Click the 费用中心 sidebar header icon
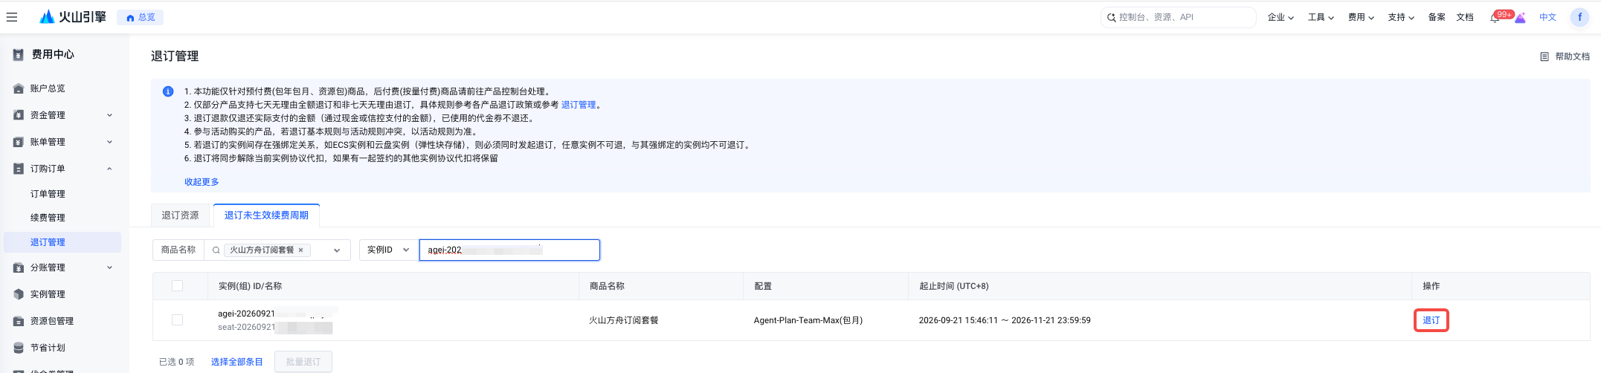The height and width of the screenshot is (373, 1601). pos(19,54)
